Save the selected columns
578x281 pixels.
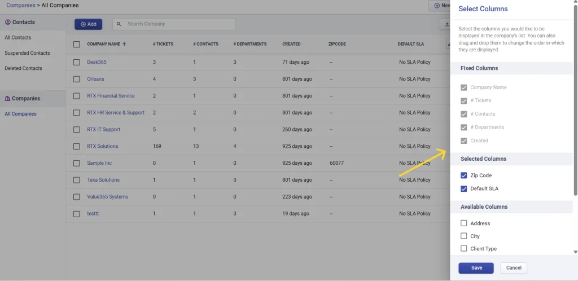(x=476, y=268)
